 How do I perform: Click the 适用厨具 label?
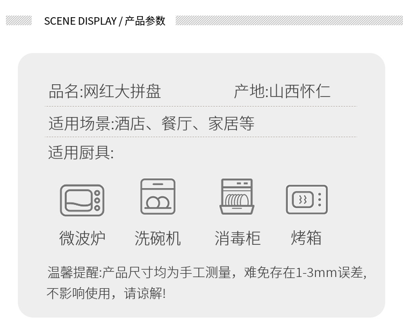(81, 152)
